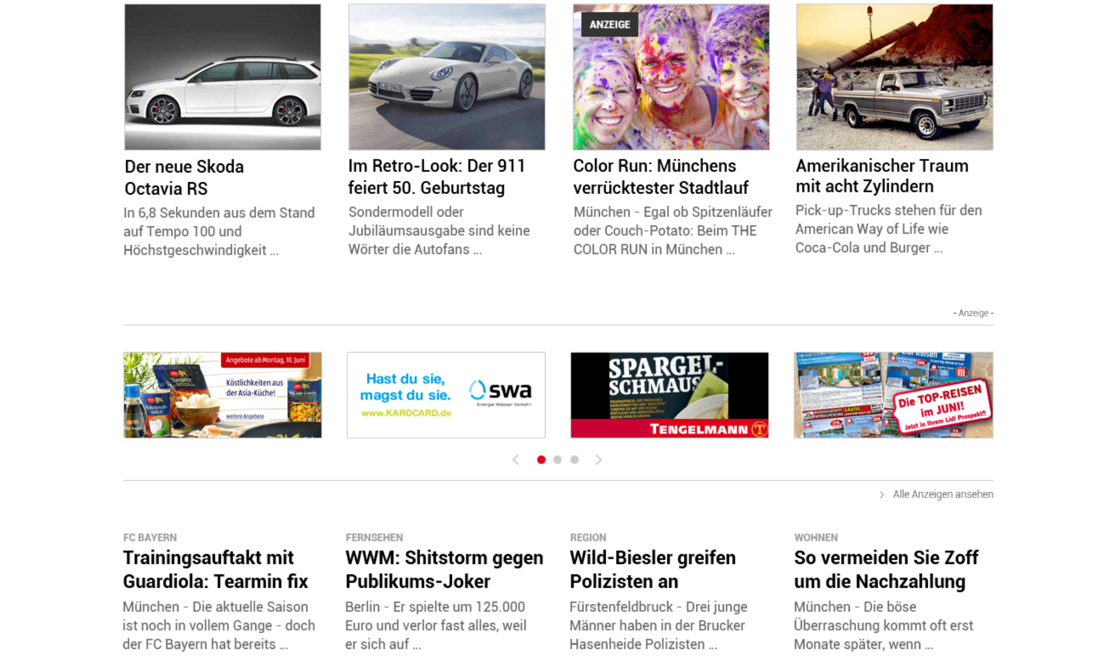Click teaser Die böse Überraschung kommt
1119x663 pixels.
884,625
